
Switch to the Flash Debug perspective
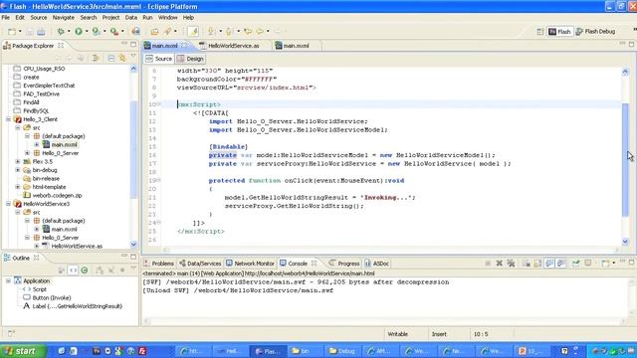coord(595,32)
